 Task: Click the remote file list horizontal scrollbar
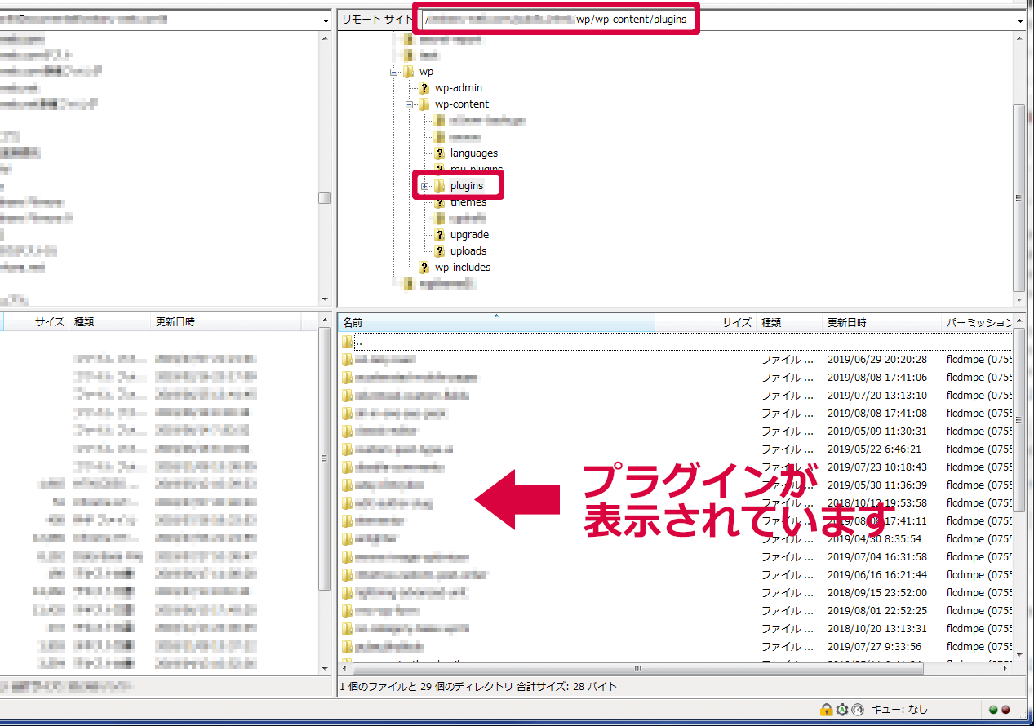[x=637, y=668]
